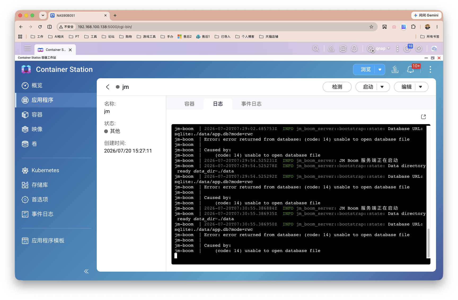Open the Chrome three-dot menu
Viewport: 458px width, 300px height.
(437, 27)
